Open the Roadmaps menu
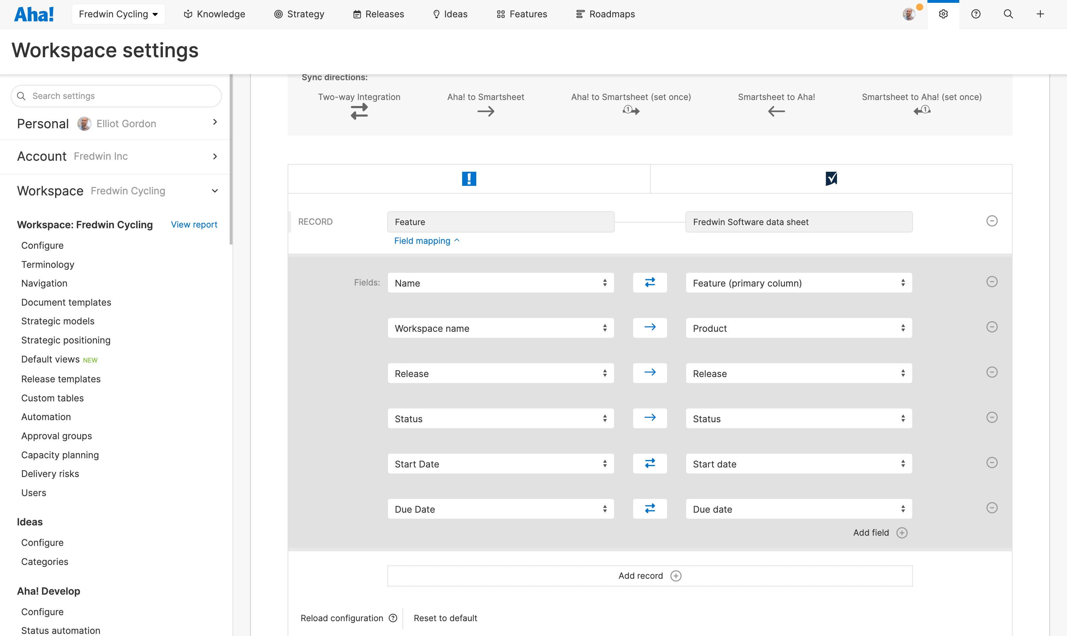Image resolution: width=1067 pixels, height=636 pixels. (x=605, y=14)
